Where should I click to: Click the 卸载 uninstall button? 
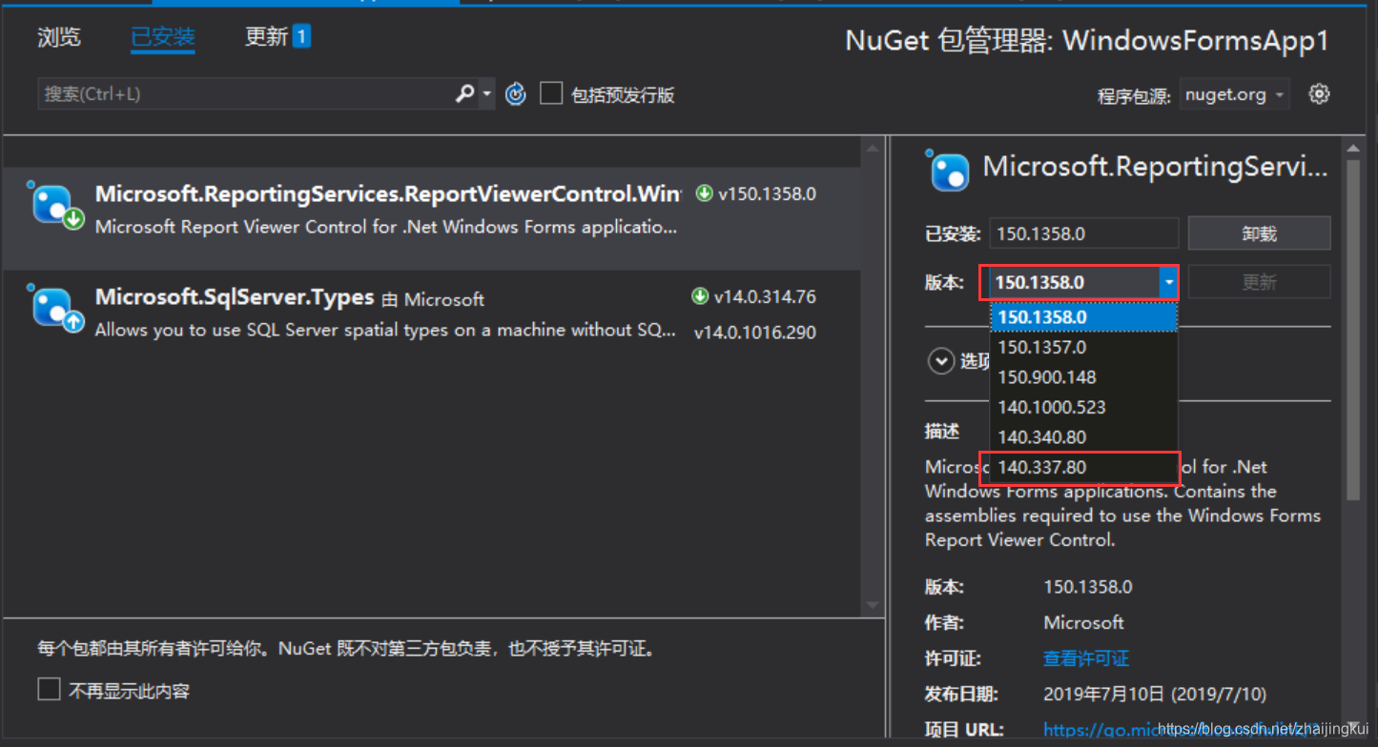[x=1259, y=232]
